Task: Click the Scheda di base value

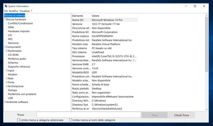Action: [100, 85]
